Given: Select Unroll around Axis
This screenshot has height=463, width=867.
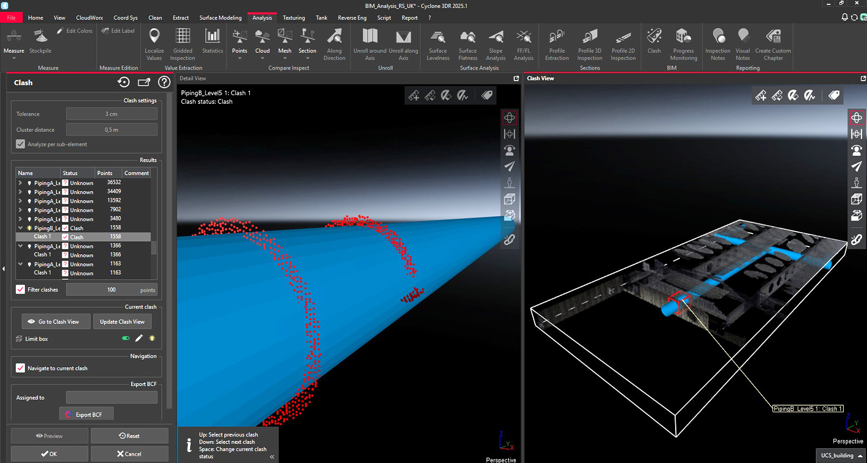Looking at the screenshot, I should (x=370, y=44).
